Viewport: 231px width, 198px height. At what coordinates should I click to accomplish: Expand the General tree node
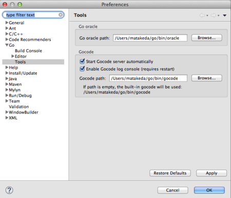[x=7, y=23]
